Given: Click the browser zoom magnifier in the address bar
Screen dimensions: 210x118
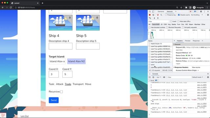Looking at the screenshot, I should [x=177, y=8].
